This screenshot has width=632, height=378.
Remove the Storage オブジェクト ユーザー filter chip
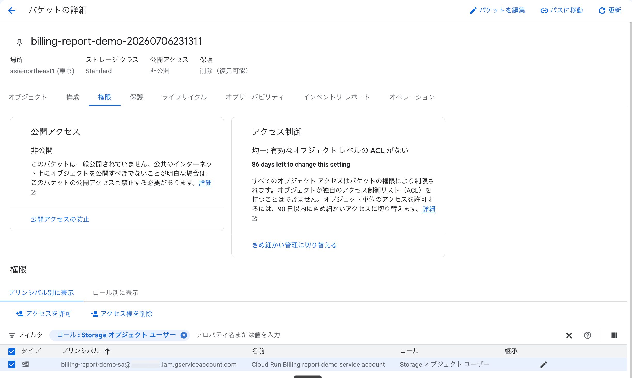[x=184, y=335]
